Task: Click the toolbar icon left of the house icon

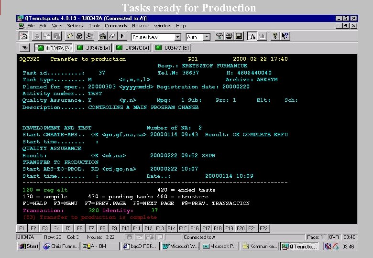Action: (x=89, y=36)
